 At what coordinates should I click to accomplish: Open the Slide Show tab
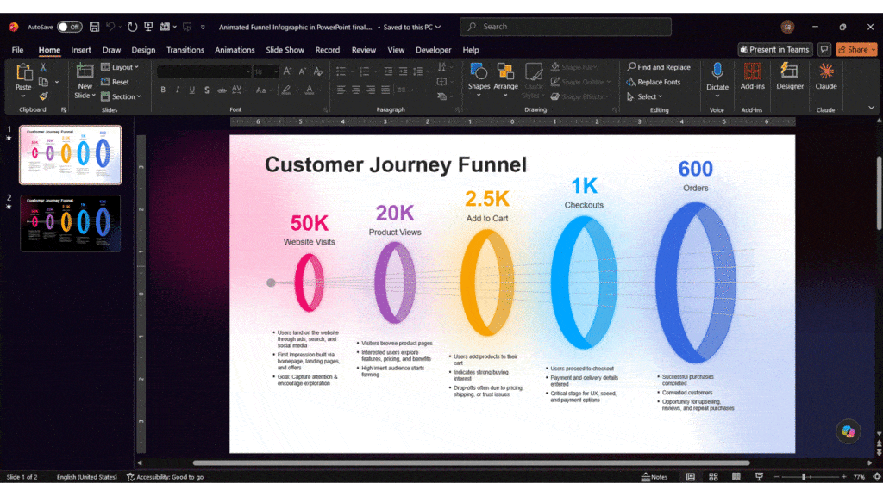(285, 49)
